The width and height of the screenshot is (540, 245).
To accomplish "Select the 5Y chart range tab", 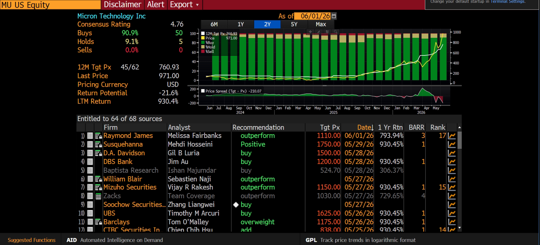I will 294,24.
